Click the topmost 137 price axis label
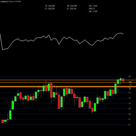This screenshot has height=136, width=136. (130, 77)
